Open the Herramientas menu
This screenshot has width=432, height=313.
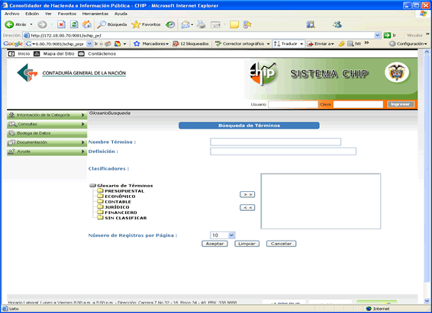point(95,14)
